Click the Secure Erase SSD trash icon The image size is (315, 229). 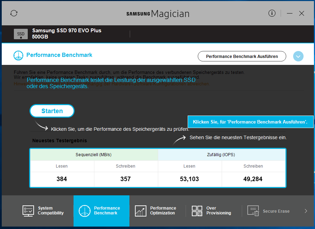click(x=253, y=211)
